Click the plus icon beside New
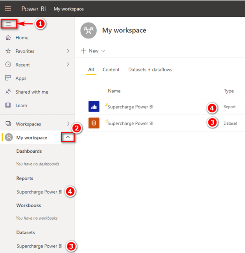Viewport: 245px width, 253px height. (x=83, y=51)
